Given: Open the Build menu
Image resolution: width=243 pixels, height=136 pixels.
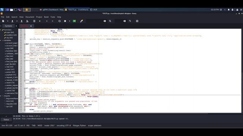Looking at the screenshot, I should pyautogui.click(x=46, y=17).
